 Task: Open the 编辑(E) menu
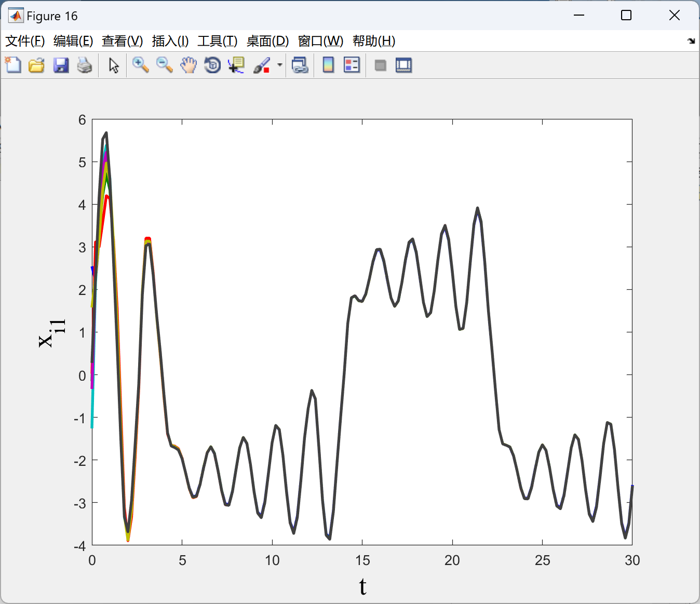coord(73,41)
